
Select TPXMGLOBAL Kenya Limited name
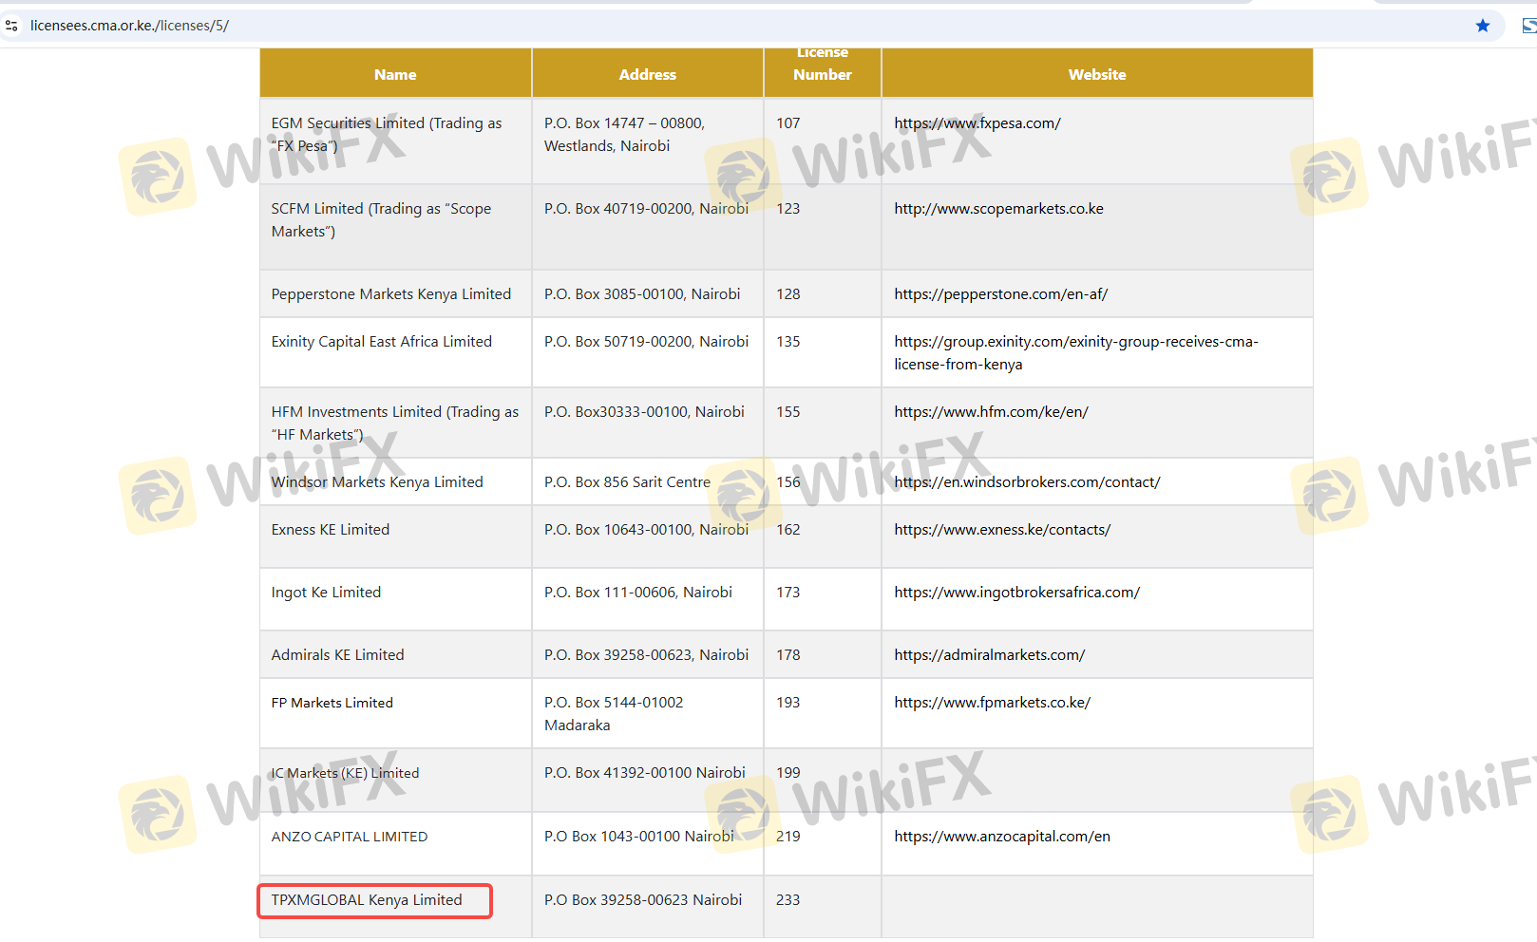[367, 900]
